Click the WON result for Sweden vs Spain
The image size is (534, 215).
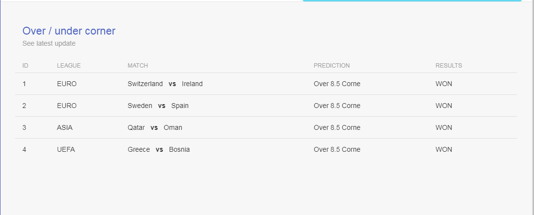pos(444,106)
